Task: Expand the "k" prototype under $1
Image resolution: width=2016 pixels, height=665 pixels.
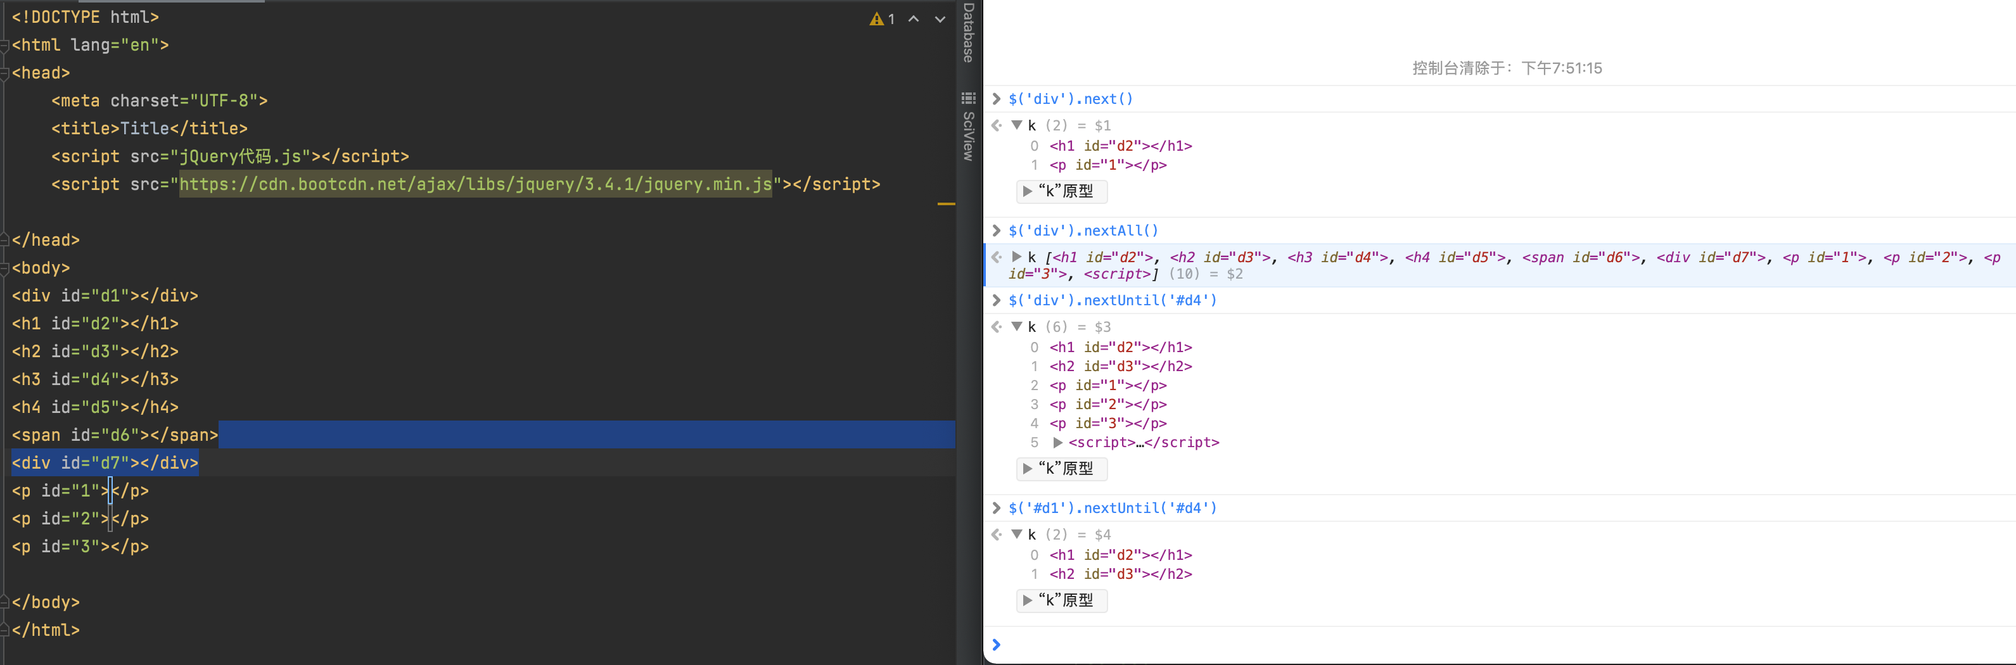Action: coord(1028,191)
